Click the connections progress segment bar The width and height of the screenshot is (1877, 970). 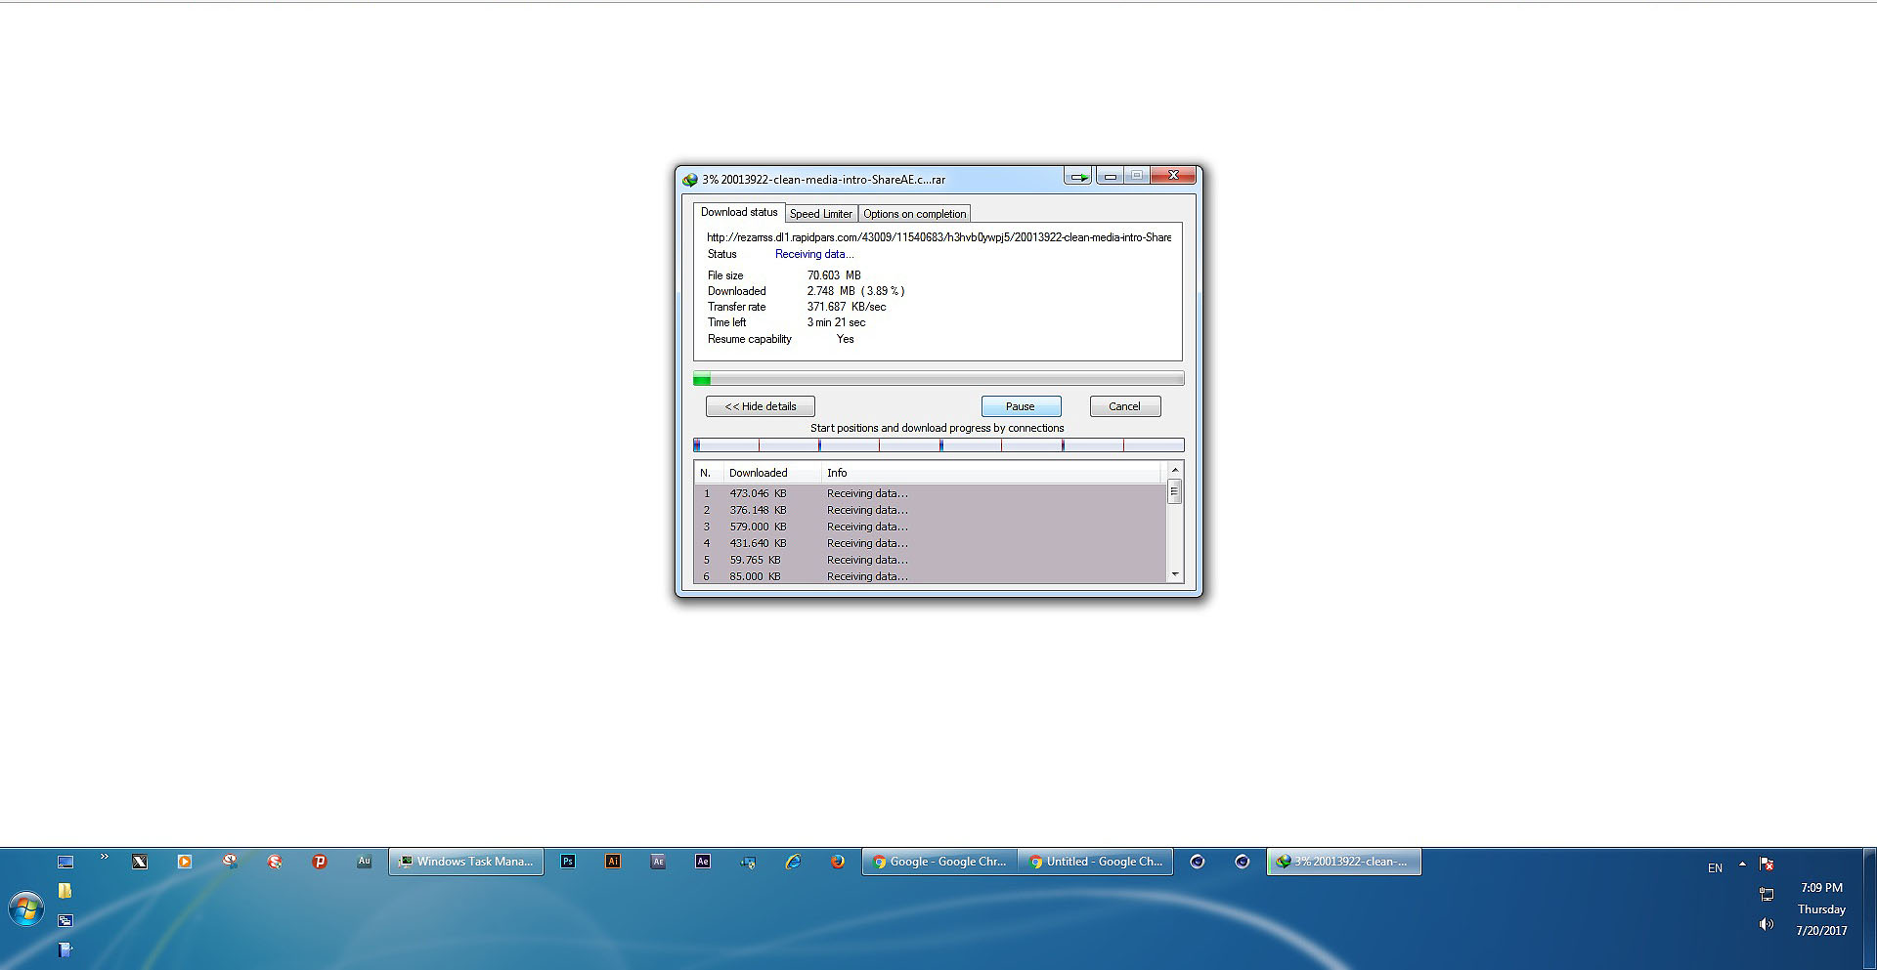(x=938, y=445)
